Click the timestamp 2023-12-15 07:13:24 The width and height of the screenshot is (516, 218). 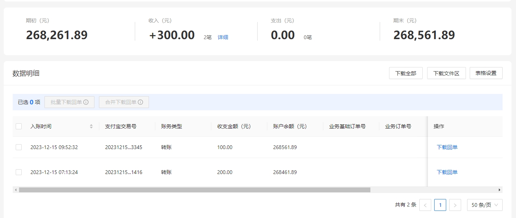[54, 172]
